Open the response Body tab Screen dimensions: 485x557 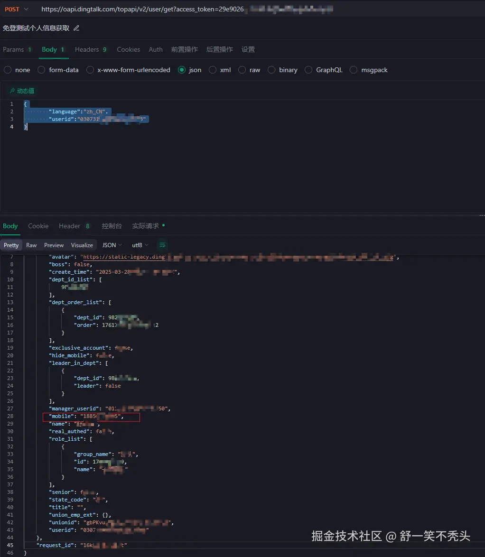(10, 226)
